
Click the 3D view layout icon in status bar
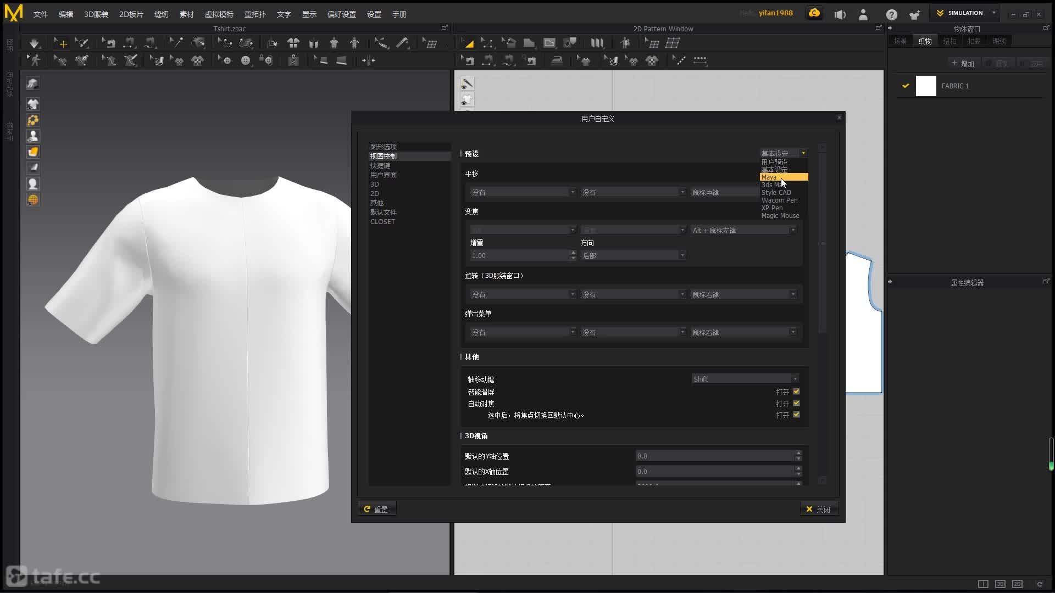1001,584
